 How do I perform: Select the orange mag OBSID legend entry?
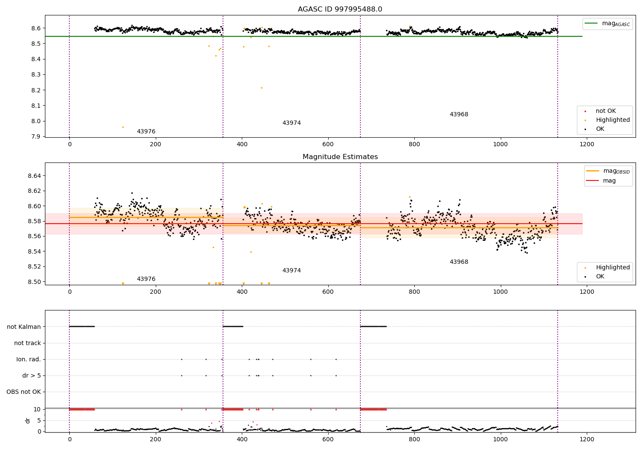[x=608, y=171]
